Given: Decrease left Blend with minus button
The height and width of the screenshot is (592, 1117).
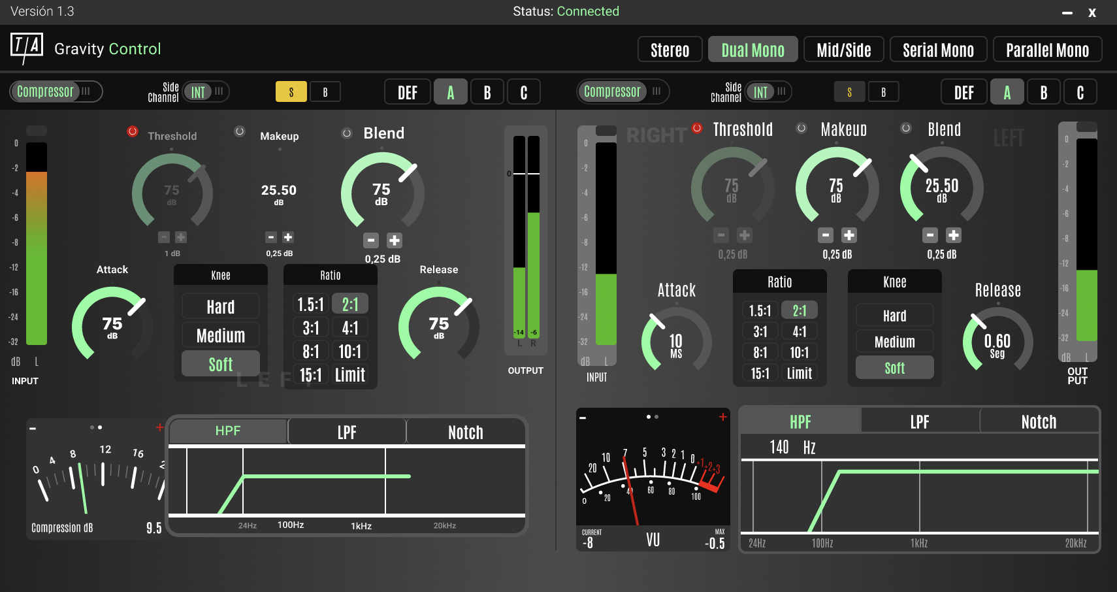Looking at the screenshot, I should pos(371,240).
